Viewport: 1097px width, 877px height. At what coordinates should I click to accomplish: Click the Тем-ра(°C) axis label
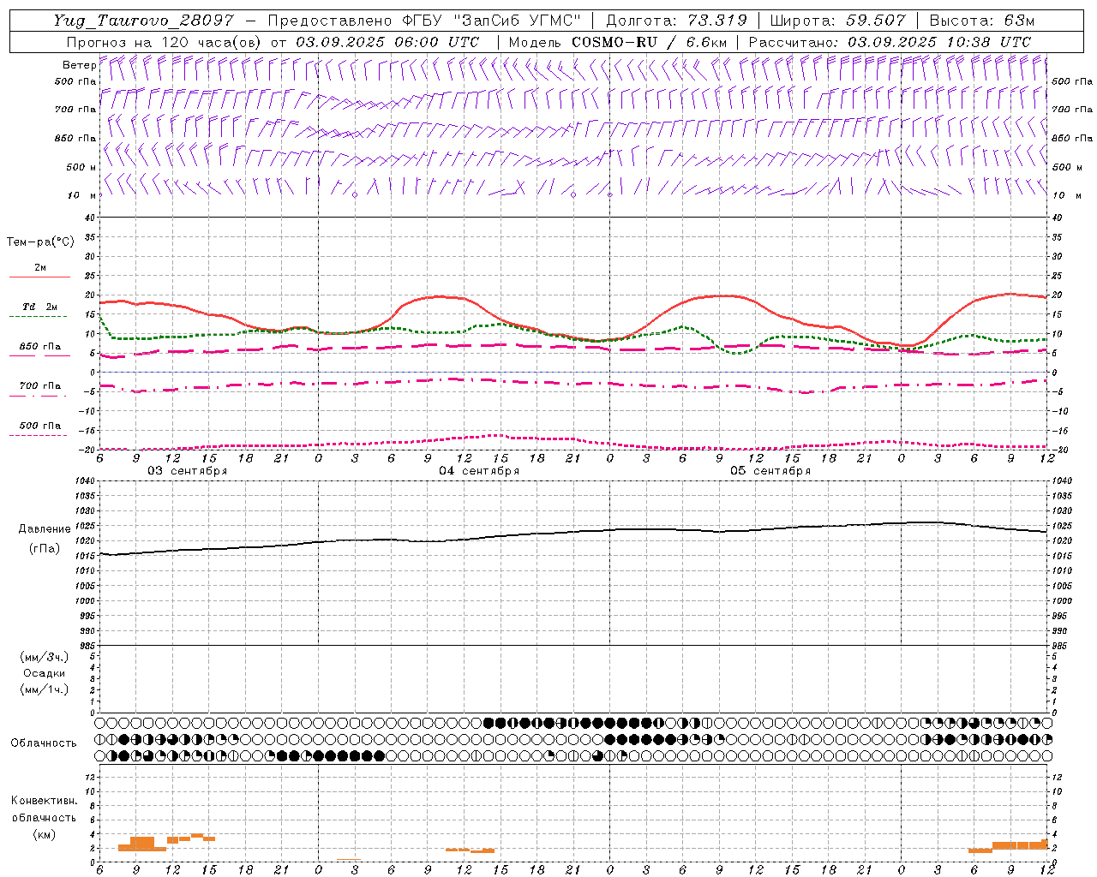coord(40,242)
